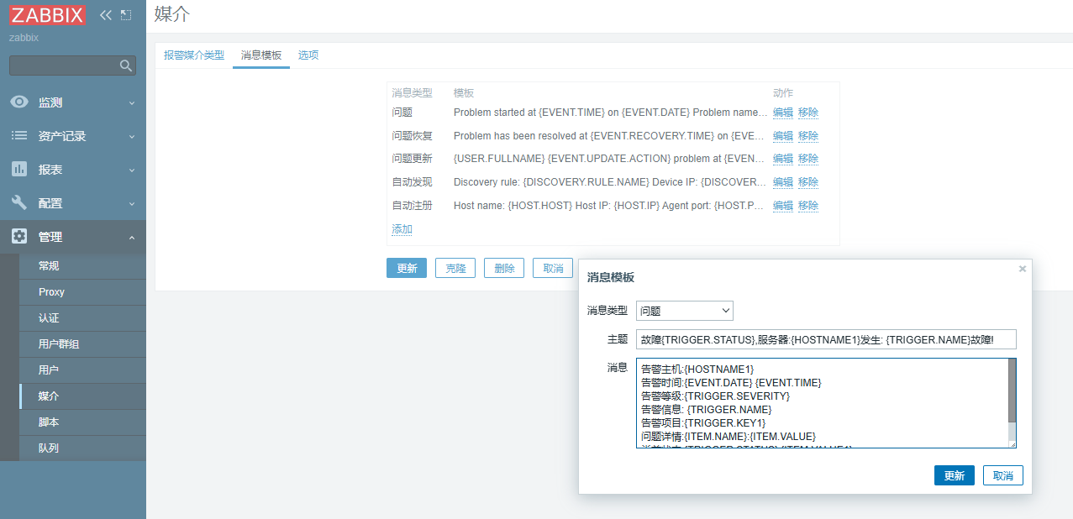Open 用户 in the sidebar
This screenshot has width=1073, height=519.
tap(82, 370)
